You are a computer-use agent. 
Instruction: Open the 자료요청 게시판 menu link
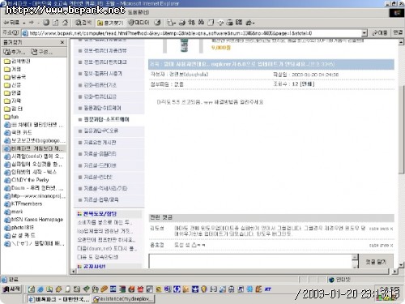100,142
